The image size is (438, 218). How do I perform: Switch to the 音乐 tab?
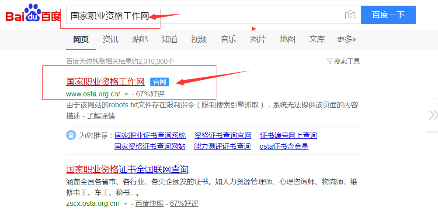(229, 39)
